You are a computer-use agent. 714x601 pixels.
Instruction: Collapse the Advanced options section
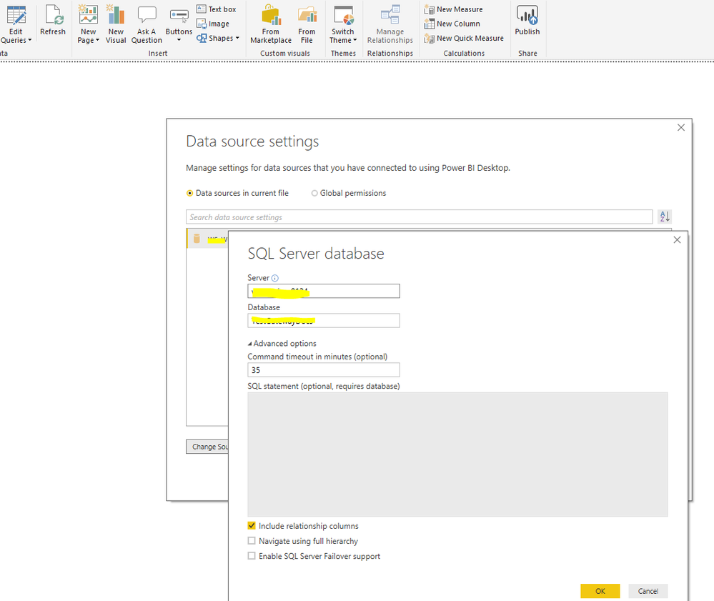[282, 343]
